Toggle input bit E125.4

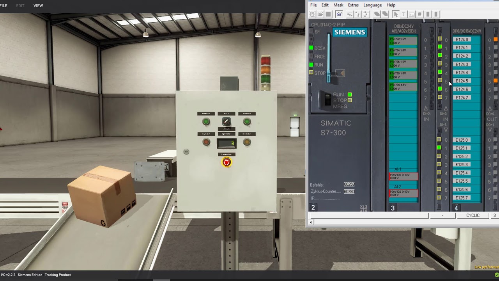439,173
